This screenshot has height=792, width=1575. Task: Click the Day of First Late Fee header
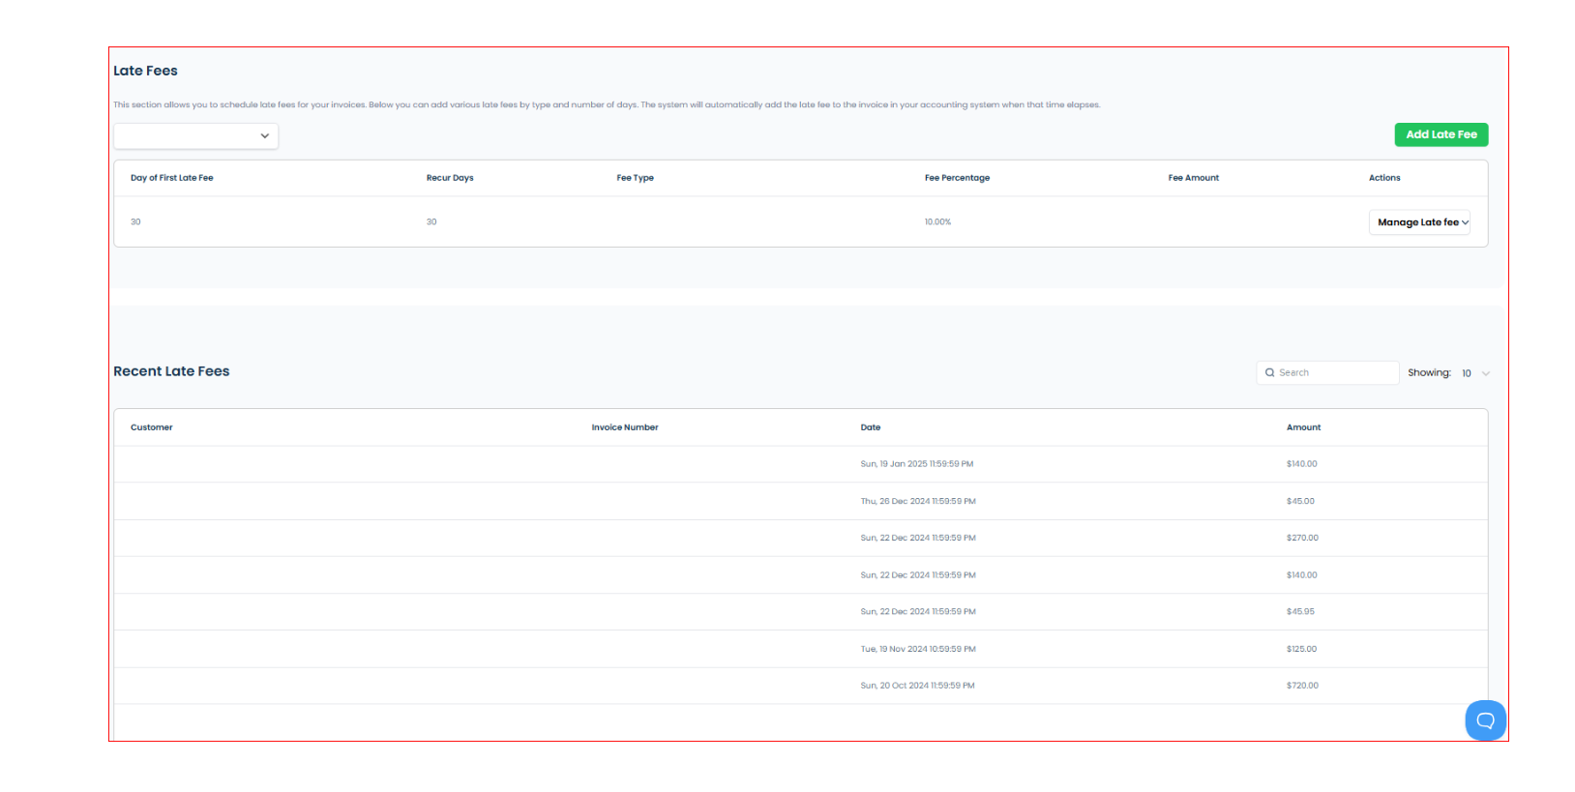pyautogui.click(x=172, y=178)
